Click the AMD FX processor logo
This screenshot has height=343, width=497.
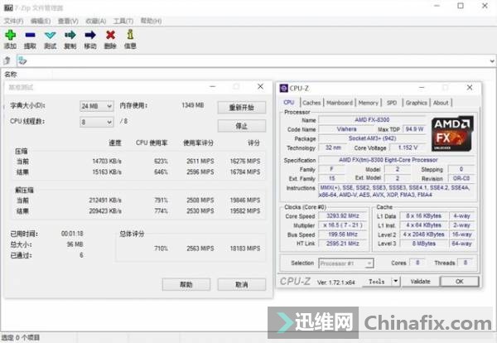pos(452,133)
